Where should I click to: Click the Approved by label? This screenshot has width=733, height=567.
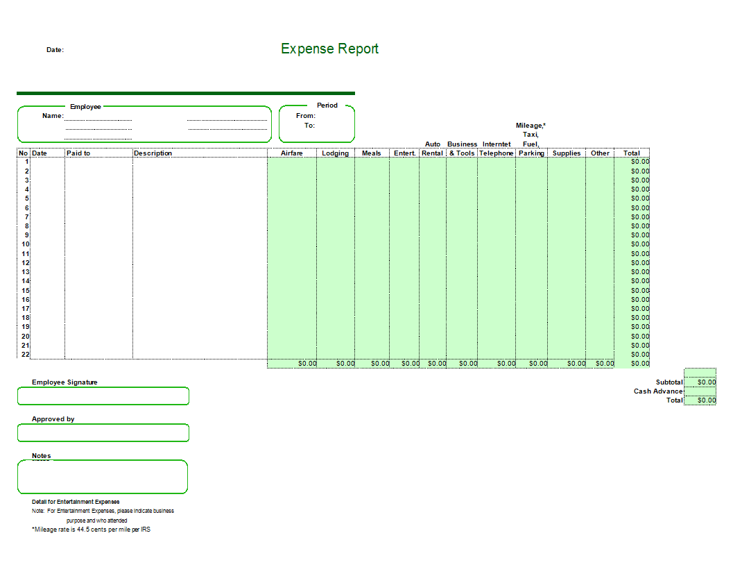(x=53, y=419)
